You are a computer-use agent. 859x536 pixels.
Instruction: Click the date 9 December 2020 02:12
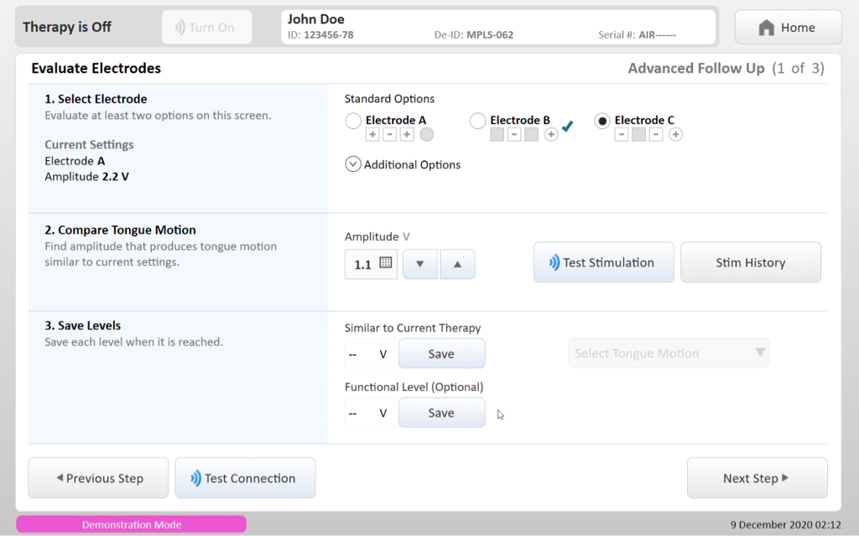coord(785,524)
